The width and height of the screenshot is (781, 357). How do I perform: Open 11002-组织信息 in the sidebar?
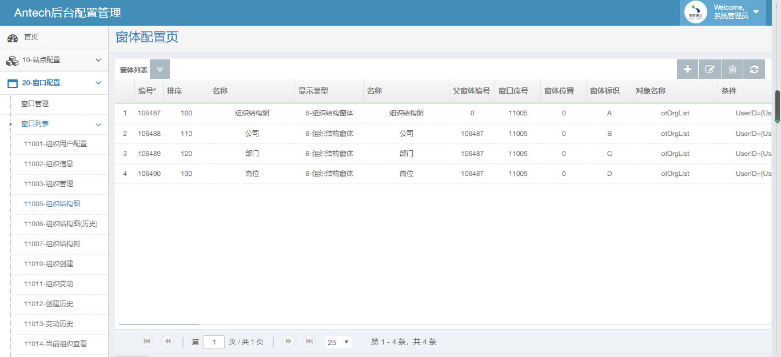pos(49,164)
